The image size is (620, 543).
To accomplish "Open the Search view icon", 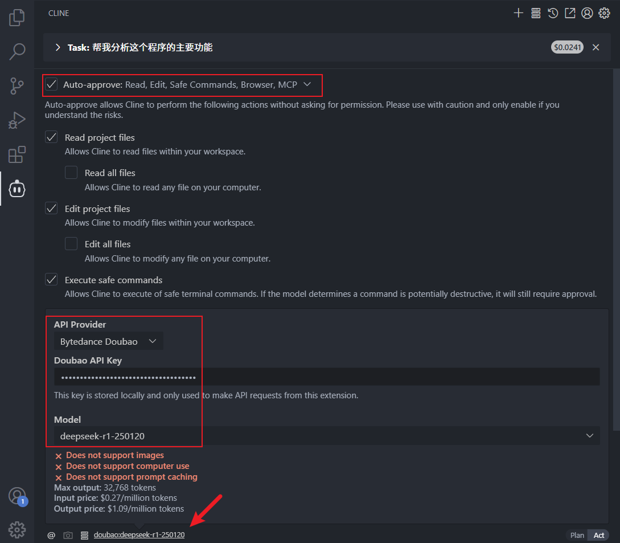I will tap(17, 52).
